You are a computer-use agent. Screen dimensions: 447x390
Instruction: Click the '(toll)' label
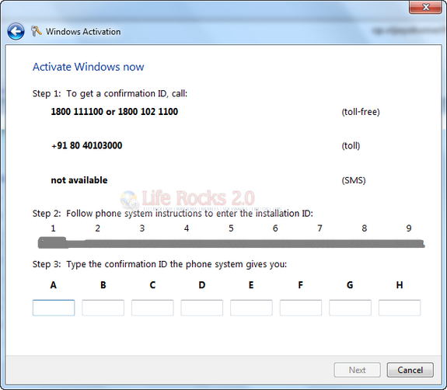click(351, 146)
